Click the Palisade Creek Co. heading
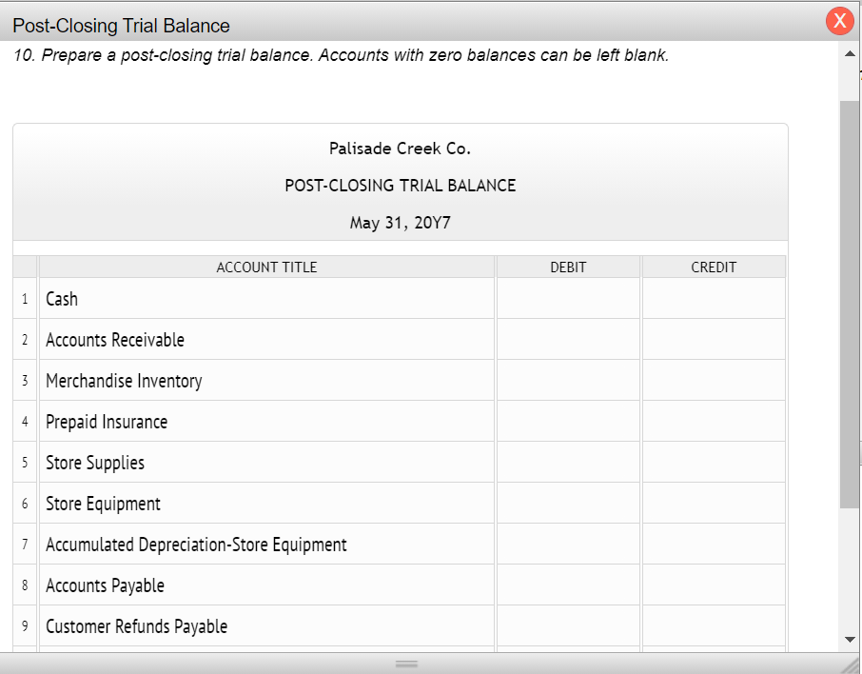 pyautogui.click(x=401, y=148)
